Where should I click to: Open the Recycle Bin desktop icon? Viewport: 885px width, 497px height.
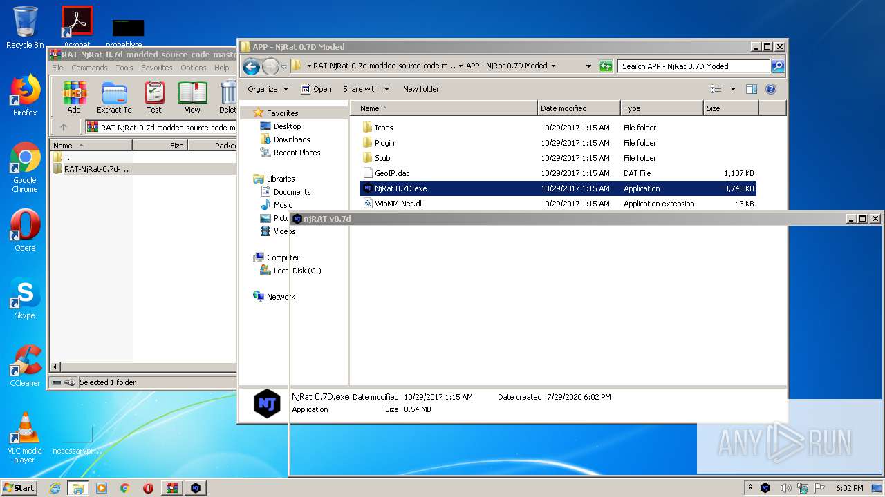pos(25,28)
